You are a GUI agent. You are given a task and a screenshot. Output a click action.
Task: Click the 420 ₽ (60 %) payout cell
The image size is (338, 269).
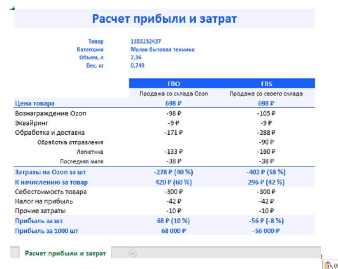[x=174, y=182]
